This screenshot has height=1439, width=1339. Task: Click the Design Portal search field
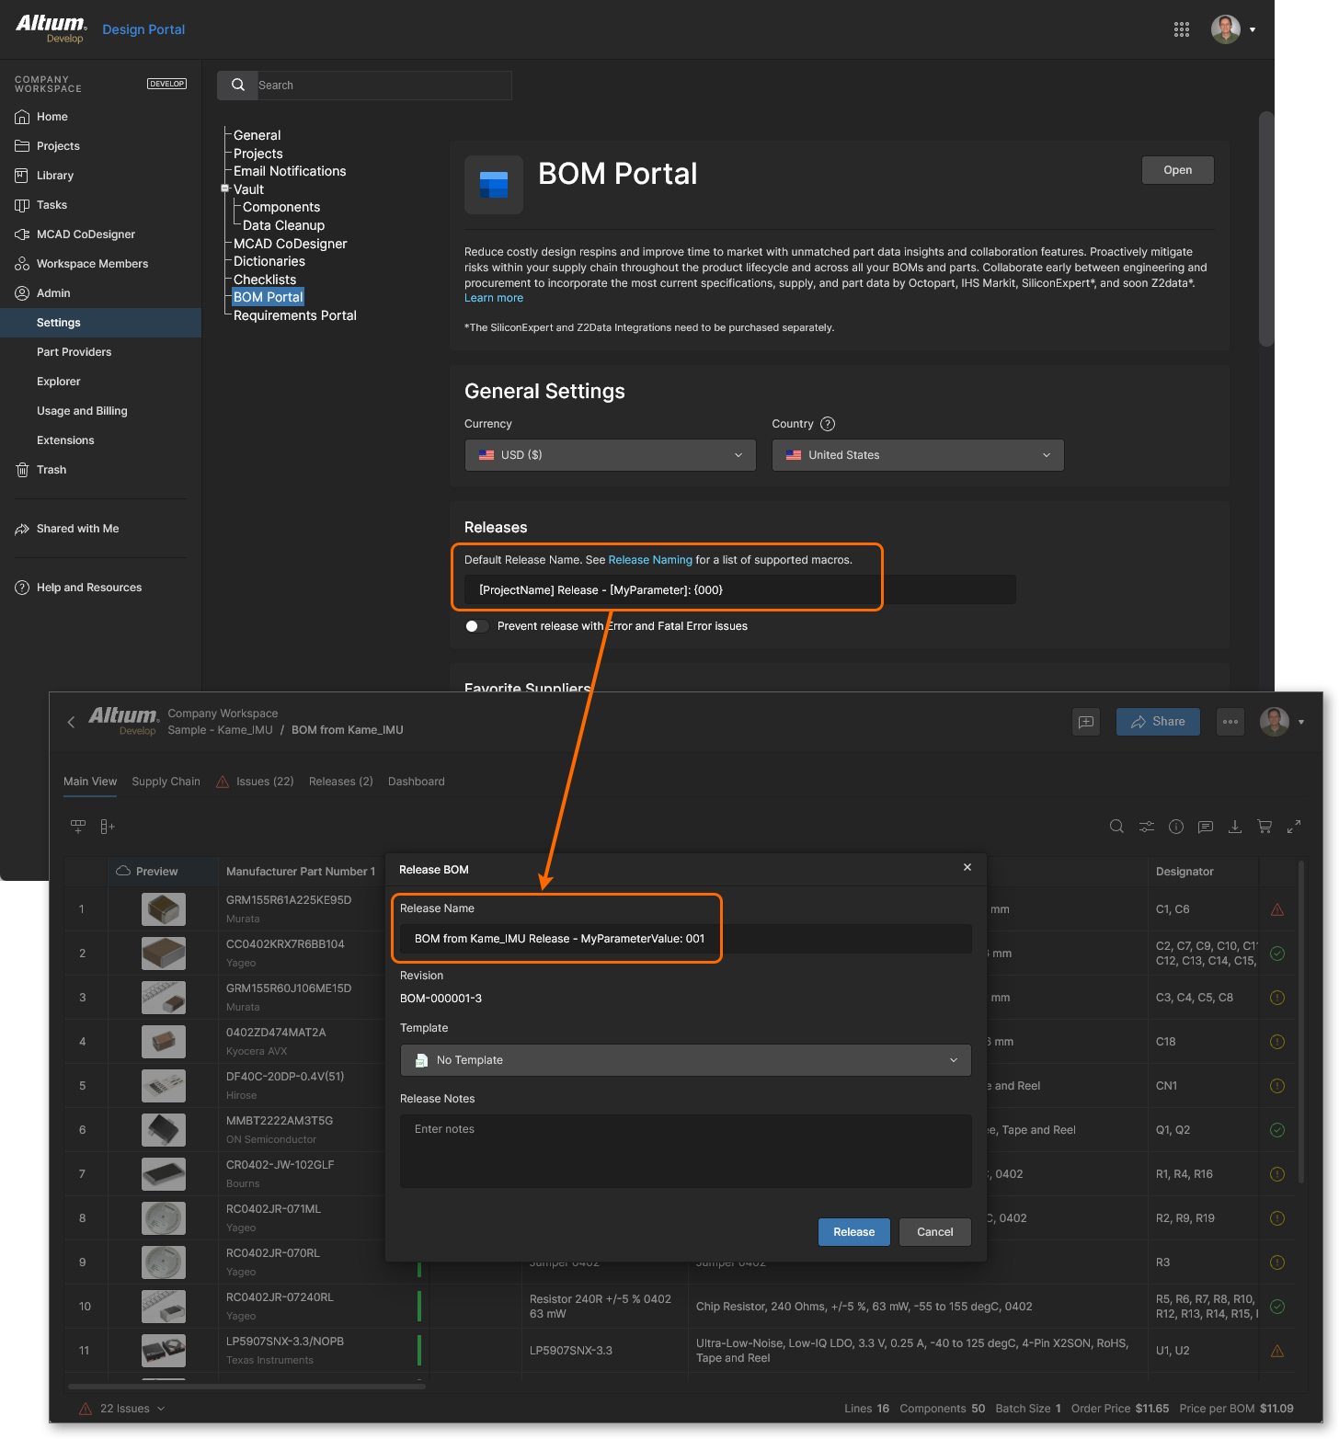tap(383, 85)
